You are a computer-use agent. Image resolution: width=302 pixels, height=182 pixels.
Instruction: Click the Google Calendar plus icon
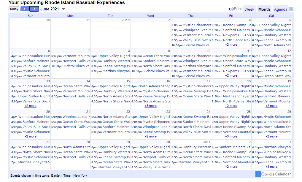click(258, 174)
